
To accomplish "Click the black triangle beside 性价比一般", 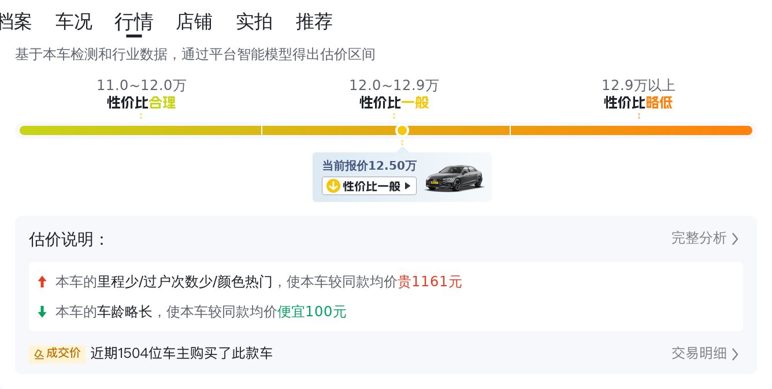I will tap(408, 186).
